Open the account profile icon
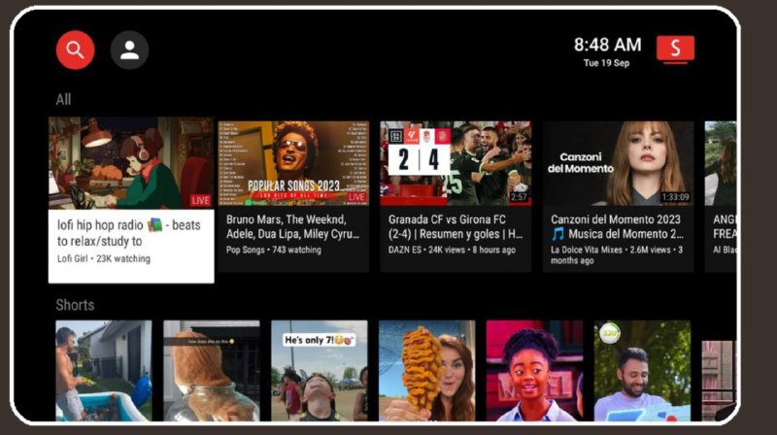 pos(129,50)
